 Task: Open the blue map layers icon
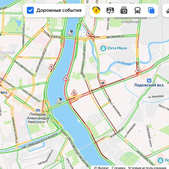point(151,10)
